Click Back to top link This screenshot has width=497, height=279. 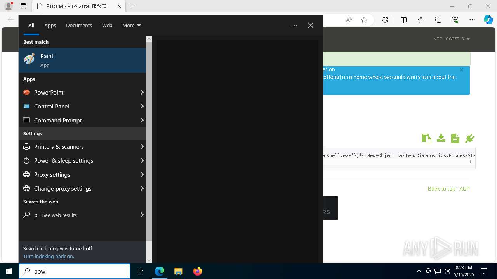441,189
